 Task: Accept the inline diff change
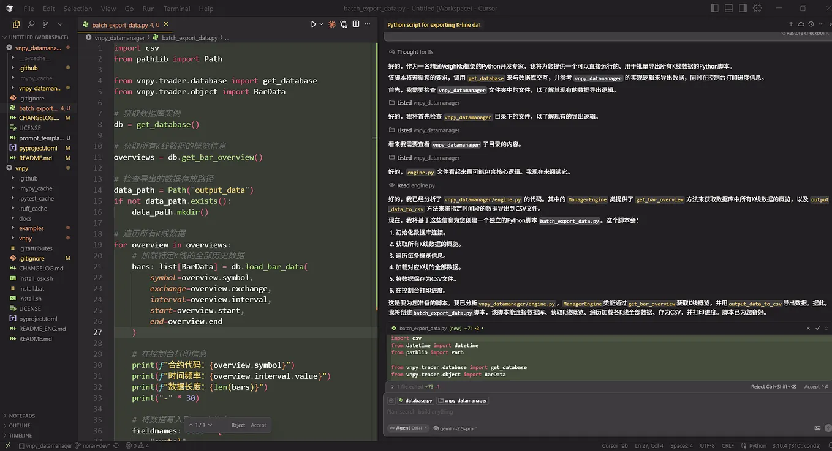pos(259,425)
